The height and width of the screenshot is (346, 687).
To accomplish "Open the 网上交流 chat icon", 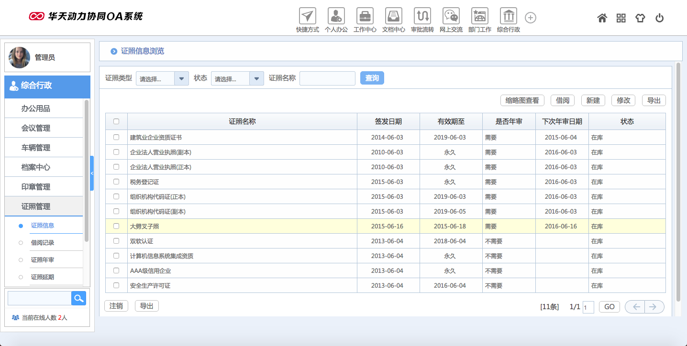I will (x=451, y=16).
